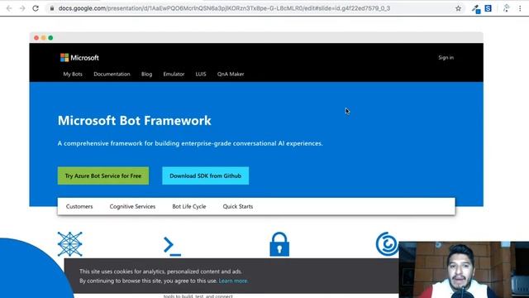This screenshot has height=298, width=529.
Task: Click Try Azure Bot Service for Free
Action: pyautogui.click(x=103, y=175)
